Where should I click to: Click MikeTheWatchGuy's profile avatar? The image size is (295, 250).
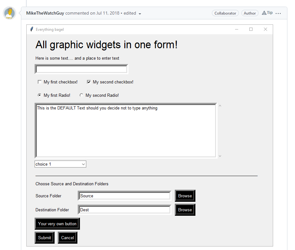coord(10,13)
